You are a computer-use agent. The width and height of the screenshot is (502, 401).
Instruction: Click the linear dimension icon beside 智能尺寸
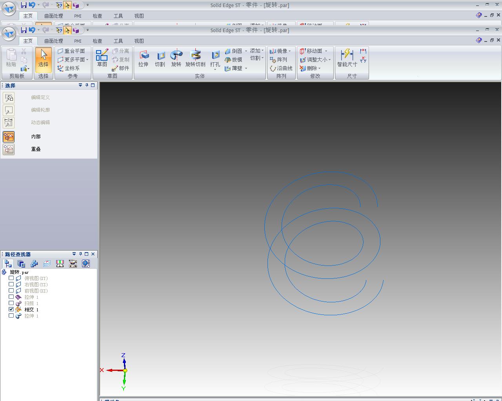tap(363, 51)
